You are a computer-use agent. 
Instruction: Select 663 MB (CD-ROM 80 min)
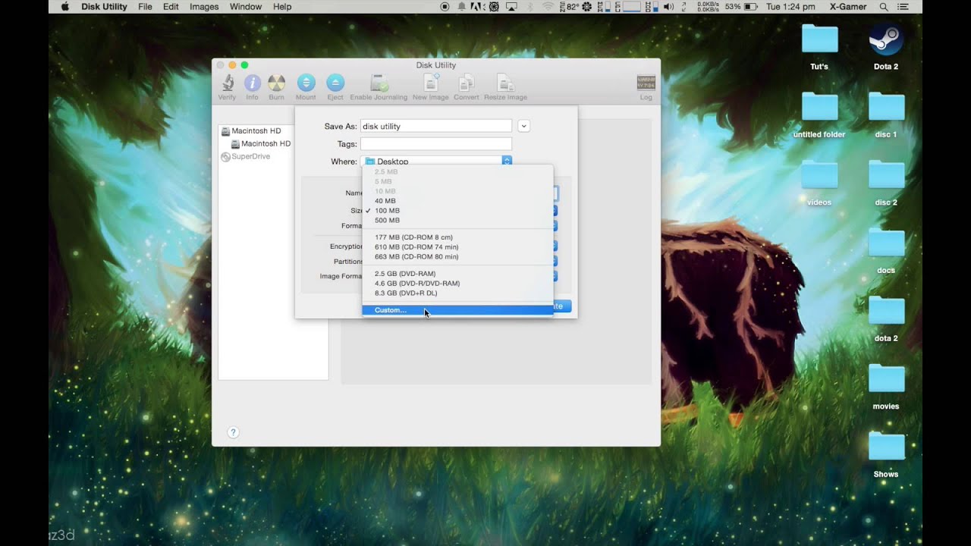coord(457,257)
